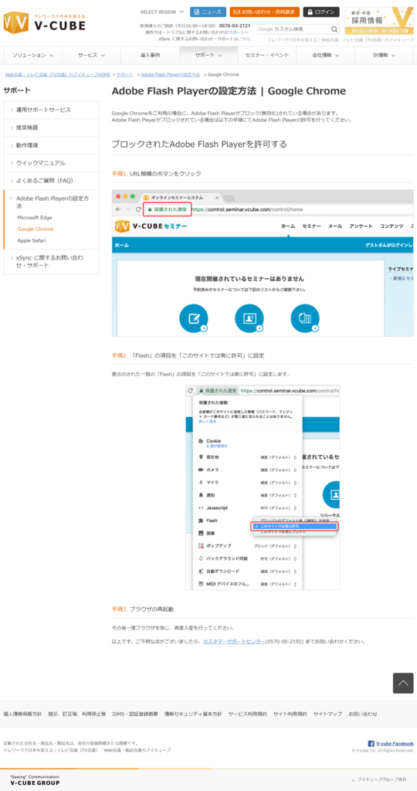Open サイトマップ footer link
Viewport: 417px width, 791px height.
(327, 714)
